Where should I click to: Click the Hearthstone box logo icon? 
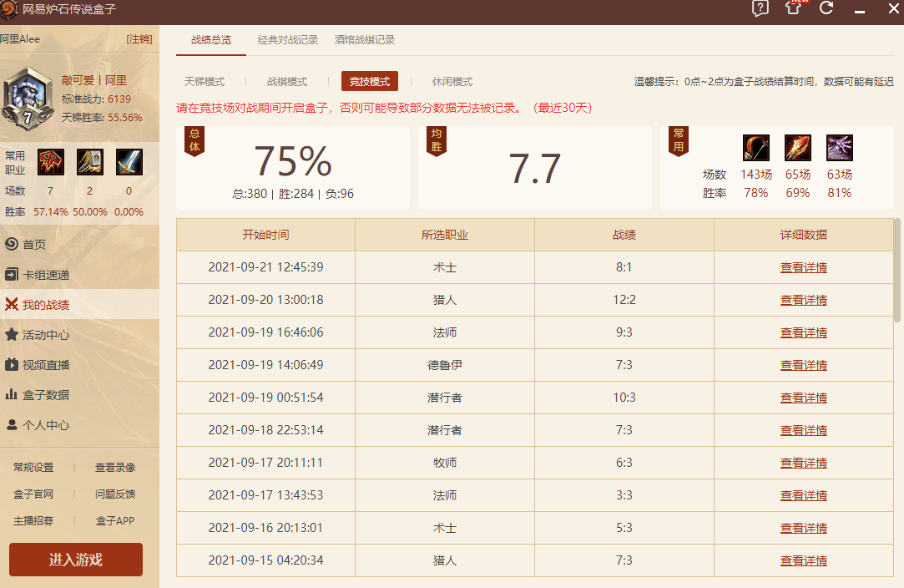(8, 8)
